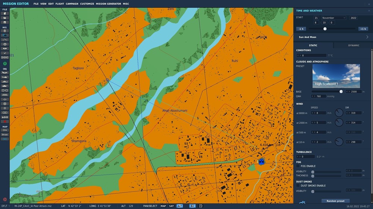Image resolution: width=373 pixels, height=209 pixels.
Task: Toggle the SAT map view mode
Action: [171, 206]
